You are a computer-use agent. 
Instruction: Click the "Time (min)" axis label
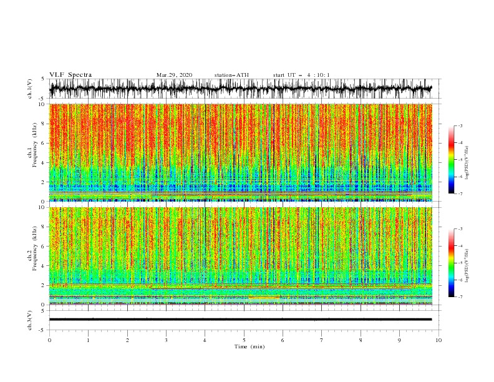pos(249,346)
